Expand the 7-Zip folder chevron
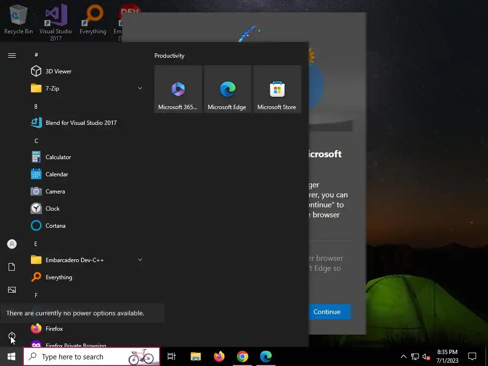Viewport: 488px width, 366px height. coord(140,88)
